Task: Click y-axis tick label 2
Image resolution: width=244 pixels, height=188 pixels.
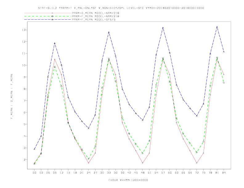Action: pyautogui.click(x=24, y=160)
